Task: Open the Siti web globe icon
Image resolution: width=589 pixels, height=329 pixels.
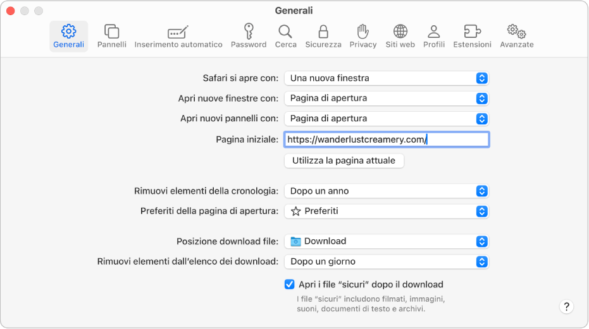Action: (400, 32)
